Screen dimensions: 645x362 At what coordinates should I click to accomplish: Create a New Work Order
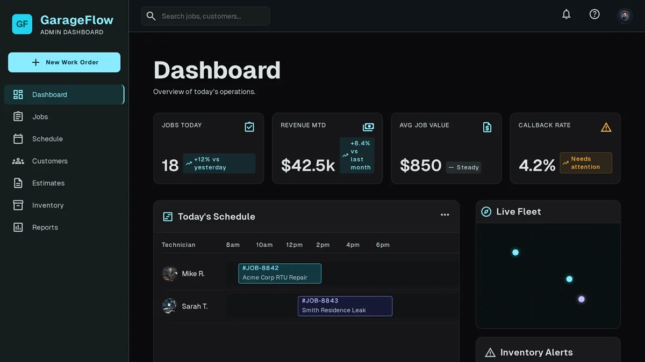(64, 62)
